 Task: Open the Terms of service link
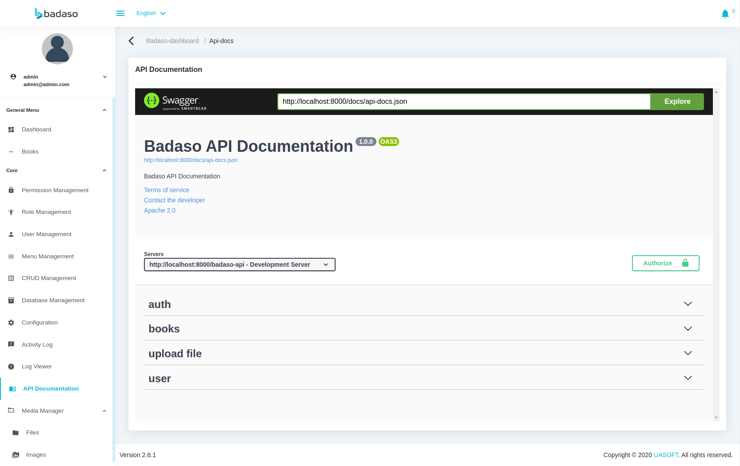coord(166,190)
